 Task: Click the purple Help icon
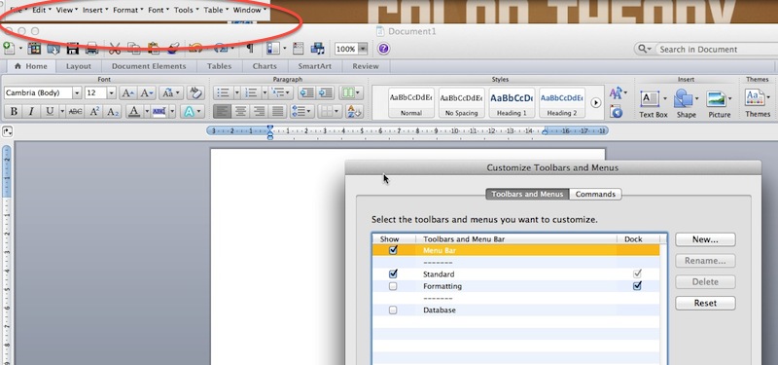(383, 49)
